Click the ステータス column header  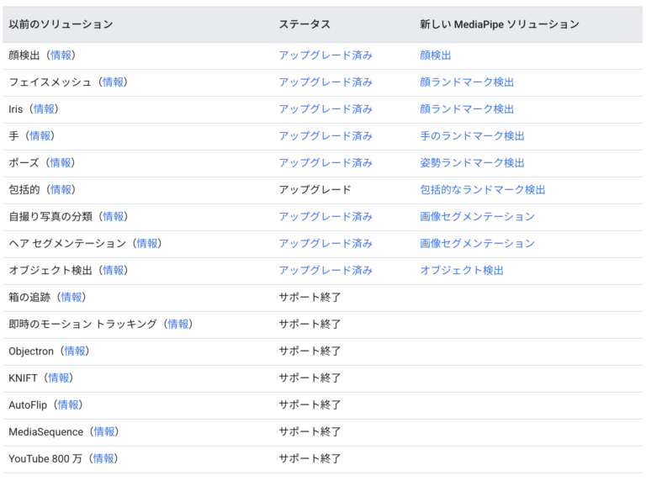(x=304, y=24)
